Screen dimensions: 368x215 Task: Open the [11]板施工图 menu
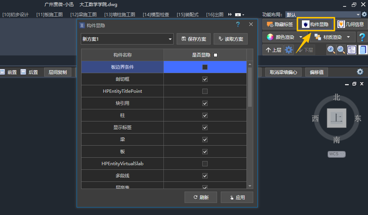click(49, 15)
